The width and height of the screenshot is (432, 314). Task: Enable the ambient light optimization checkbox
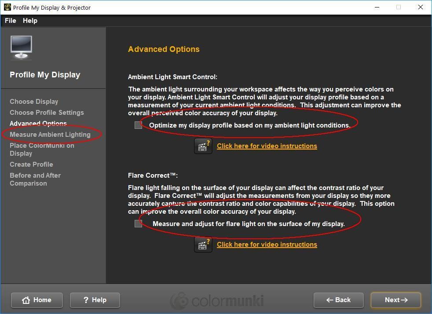point(138,125)
